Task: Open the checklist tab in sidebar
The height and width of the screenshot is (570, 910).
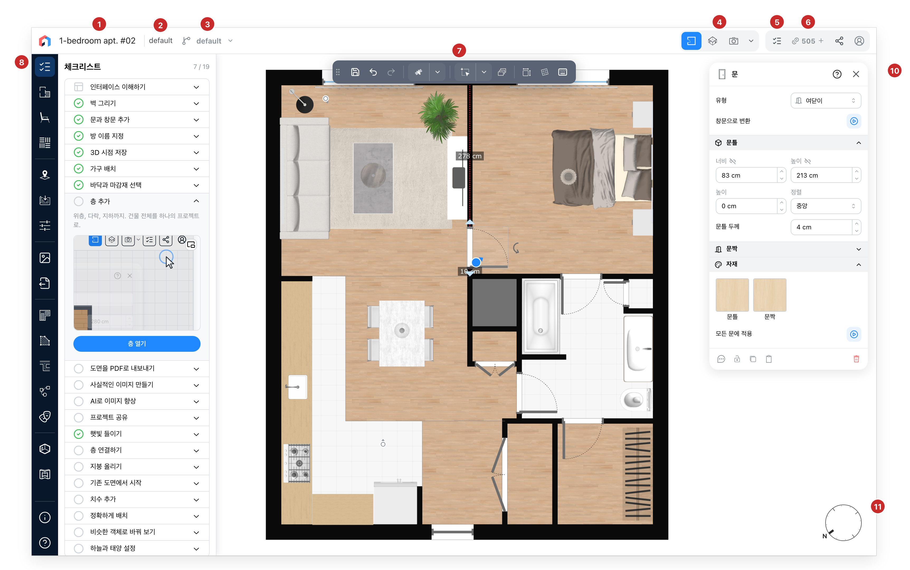Action: point(45,67)
